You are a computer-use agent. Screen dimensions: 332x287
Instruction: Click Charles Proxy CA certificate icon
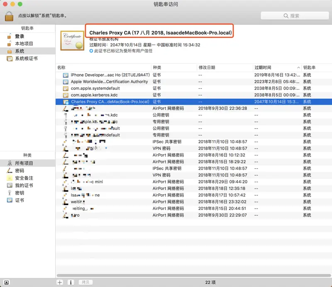point(66,102)
